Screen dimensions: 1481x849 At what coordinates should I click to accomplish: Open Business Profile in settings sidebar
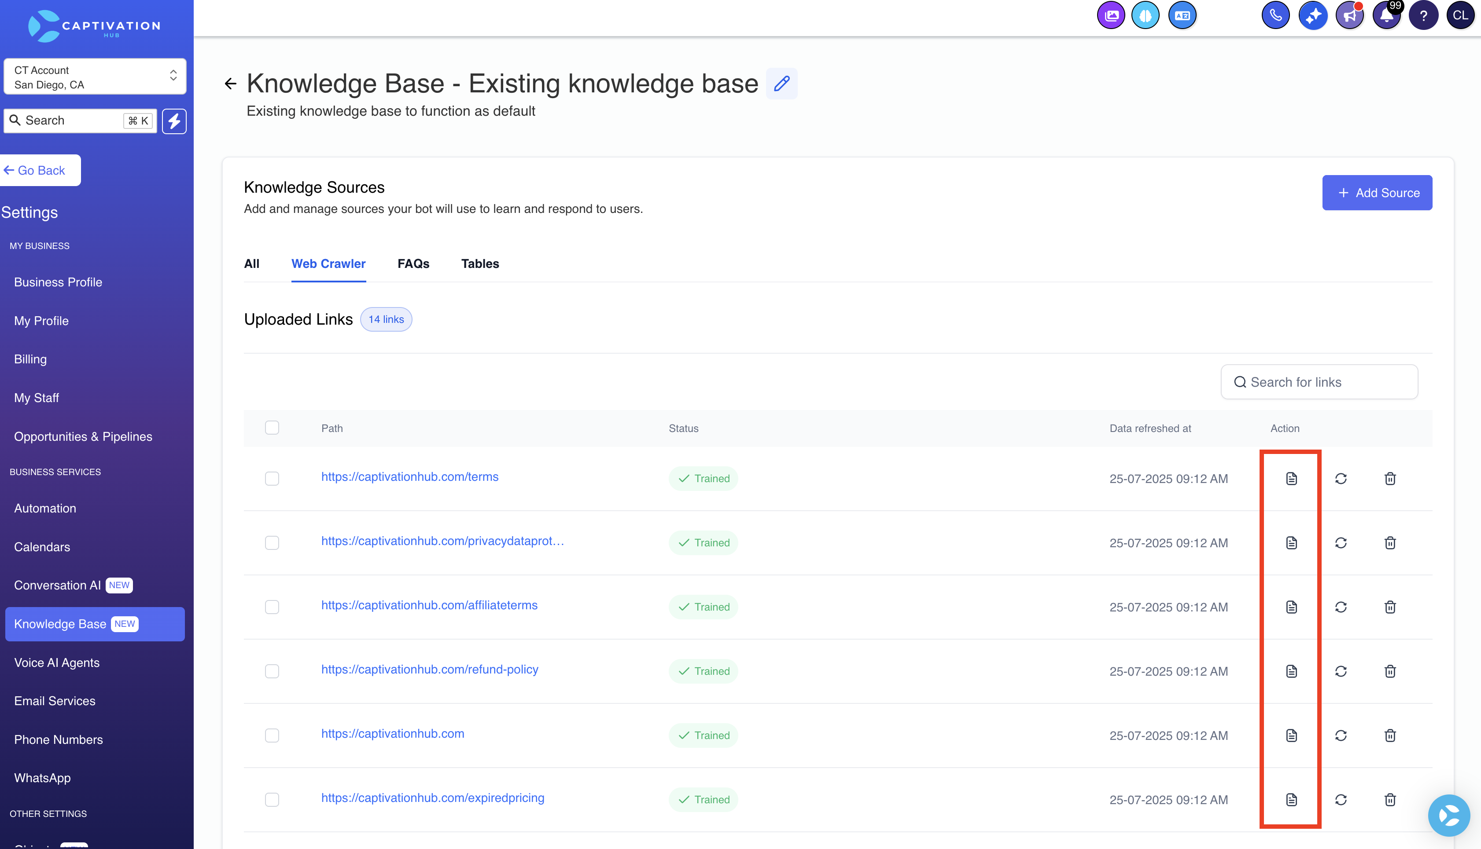[59, 282]
